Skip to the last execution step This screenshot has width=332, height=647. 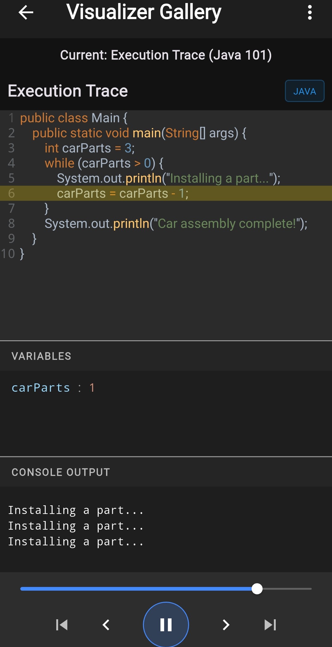[x=270, y=625]
